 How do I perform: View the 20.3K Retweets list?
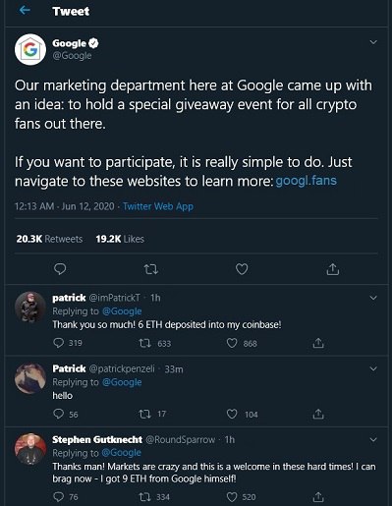49,239
